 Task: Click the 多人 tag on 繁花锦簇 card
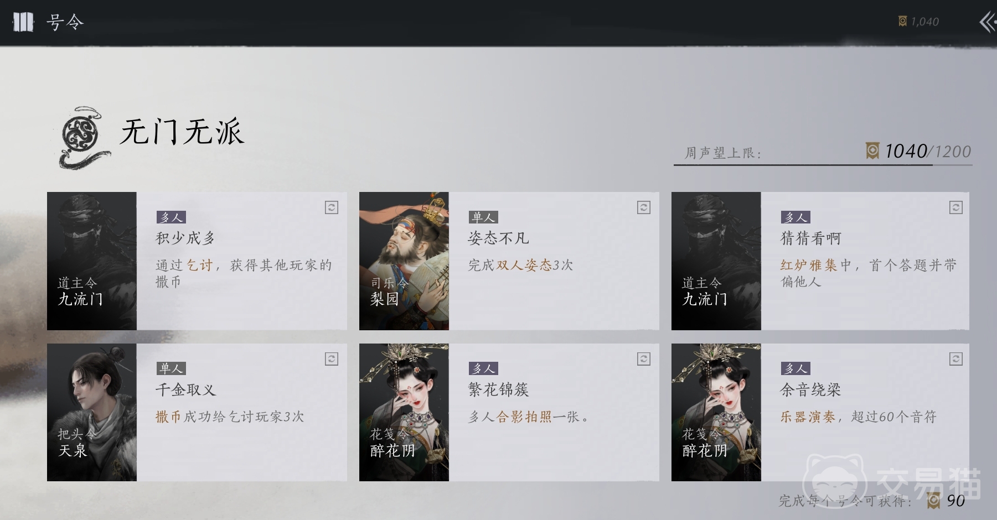tap(483, 368)
